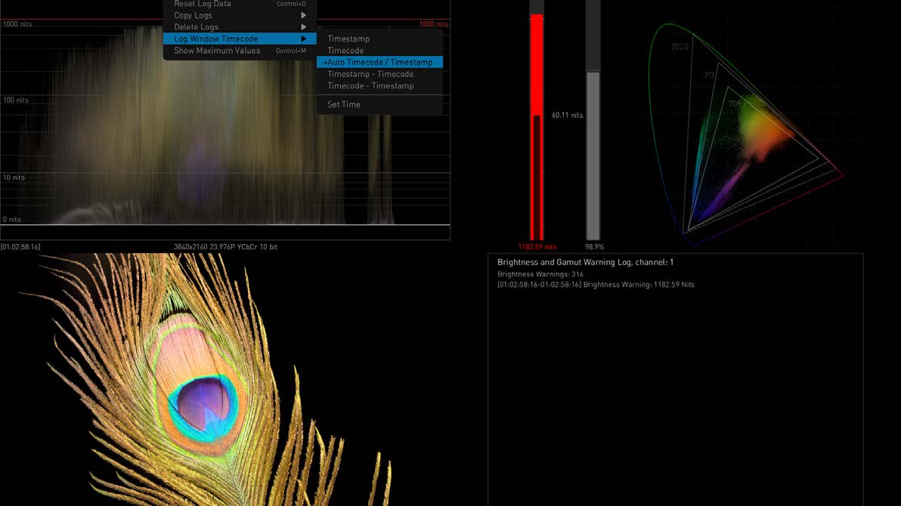
Task: Toggle Show Maximum Values option
Action: click(217, 51)
